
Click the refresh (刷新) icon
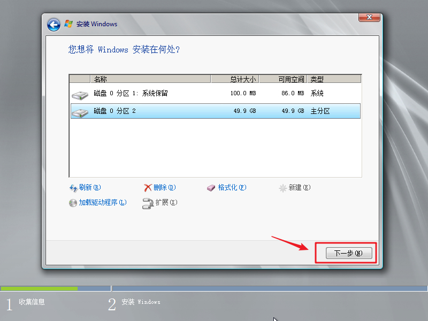pos(73,188)
